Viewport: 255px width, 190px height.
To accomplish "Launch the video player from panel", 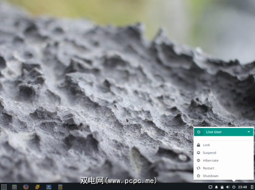I will point(49,187).
